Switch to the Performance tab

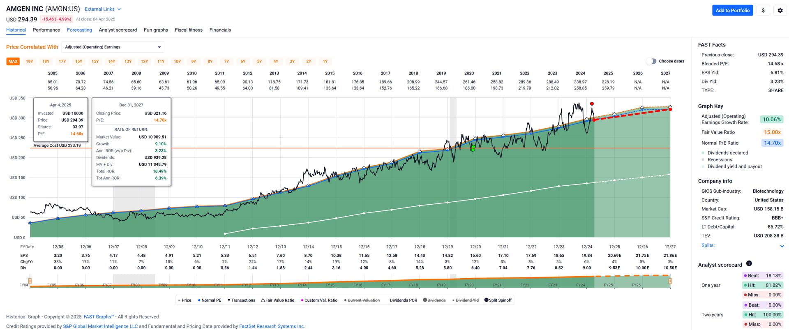click(x=46, y=30)
